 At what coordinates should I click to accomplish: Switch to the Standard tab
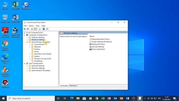click(x=73, y=86)
